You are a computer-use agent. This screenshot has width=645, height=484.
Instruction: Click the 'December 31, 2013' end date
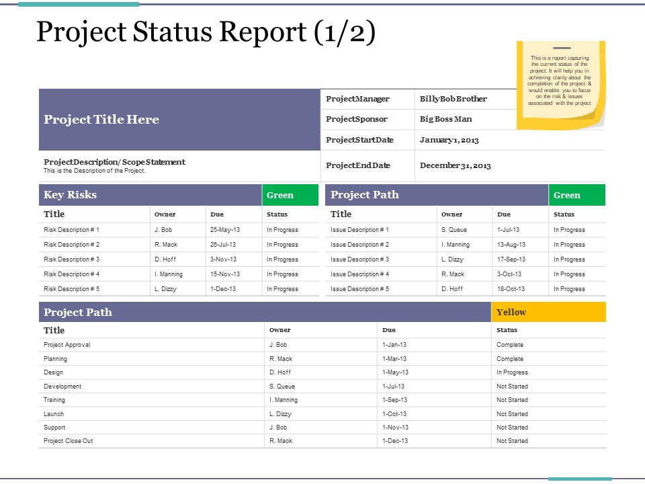pos(455,165)
